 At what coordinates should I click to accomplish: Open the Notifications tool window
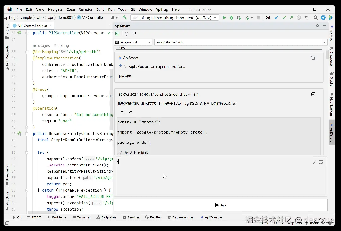(332, 105)
